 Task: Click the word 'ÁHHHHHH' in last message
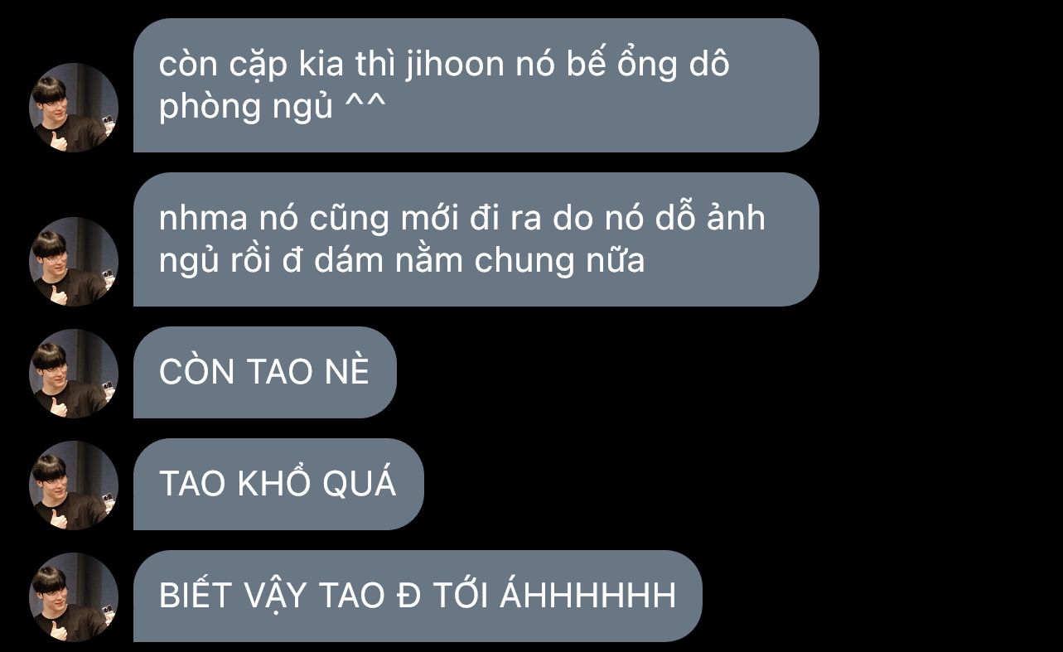(x=588, y=594)
